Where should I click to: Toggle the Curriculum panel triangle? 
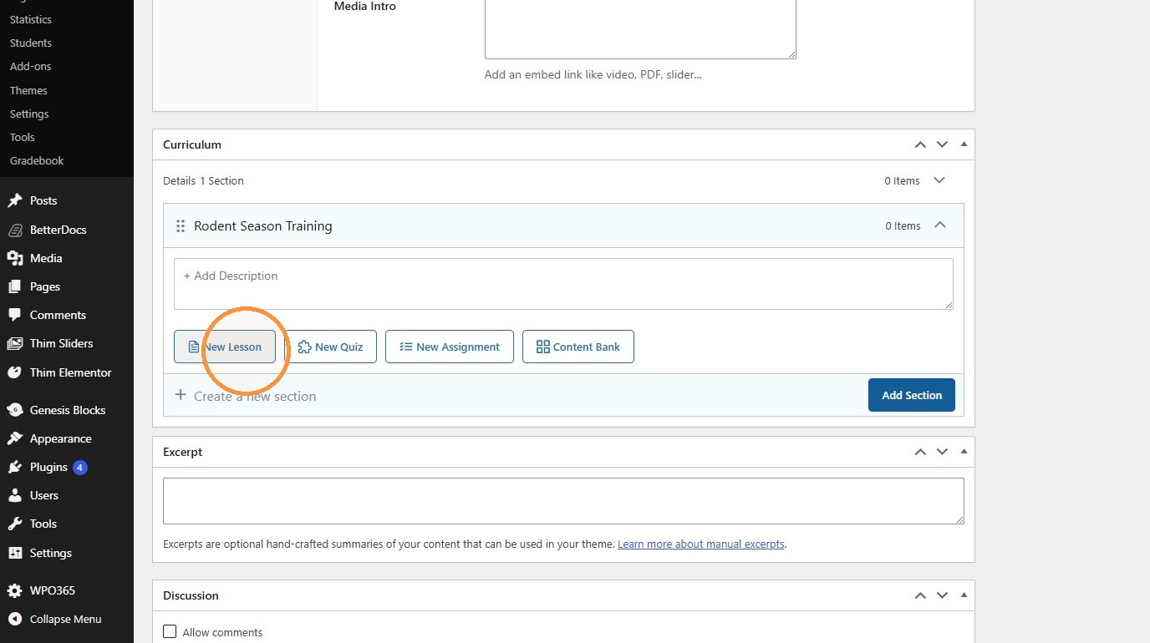click(964, 144)
